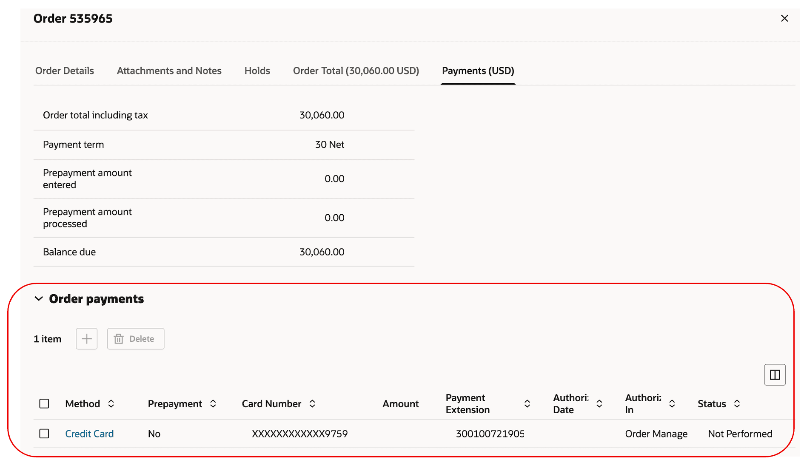Toggle the Authorized In sort arrows
The image size is (804, 471).
pyautogui.click(x=672, y=403)
